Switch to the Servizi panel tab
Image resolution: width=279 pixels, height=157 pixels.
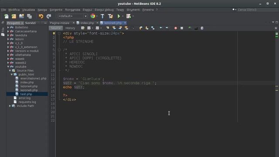30,23
